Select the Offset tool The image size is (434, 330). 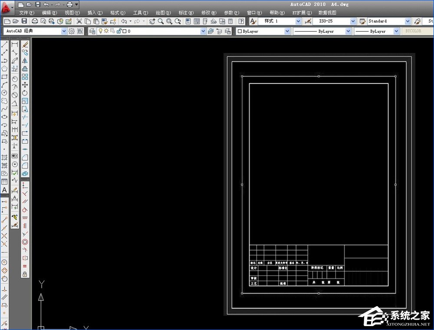pos(25,68)
